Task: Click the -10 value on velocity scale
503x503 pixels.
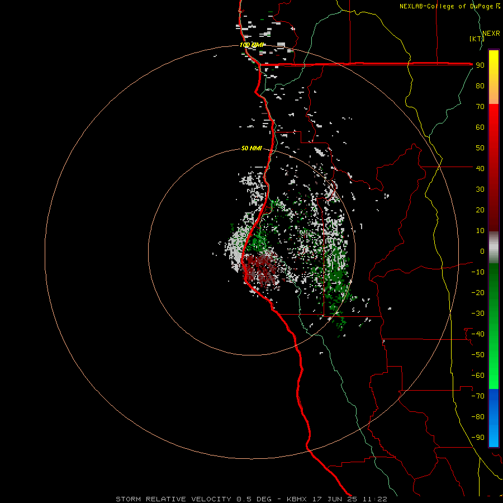Action: pos(478,272)
